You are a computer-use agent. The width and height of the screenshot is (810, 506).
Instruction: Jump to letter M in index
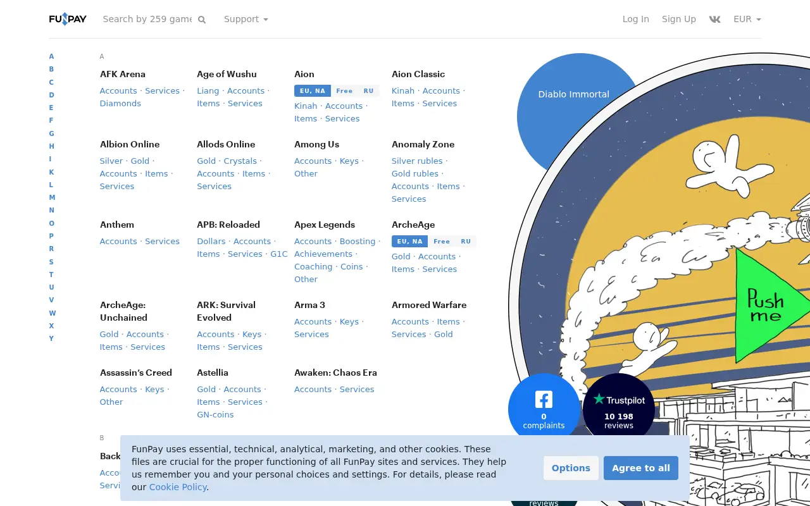pos(52,197)
